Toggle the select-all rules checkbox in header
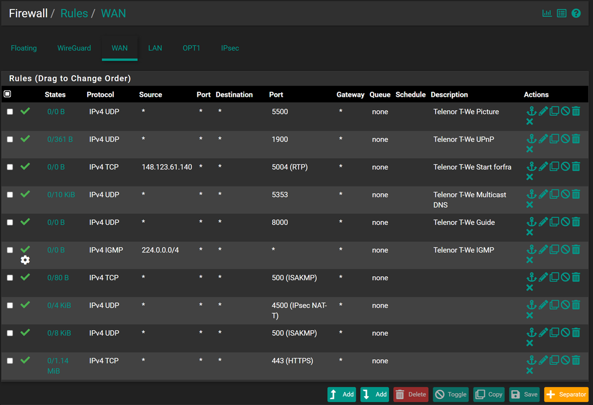 pos(8,94)
